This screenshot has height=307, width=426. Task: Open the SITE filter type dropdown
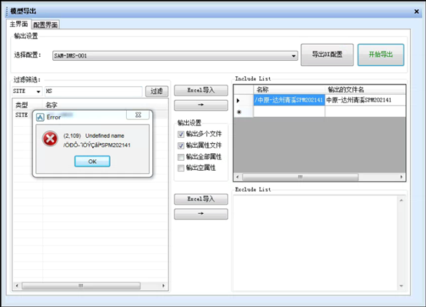point(27,91)
